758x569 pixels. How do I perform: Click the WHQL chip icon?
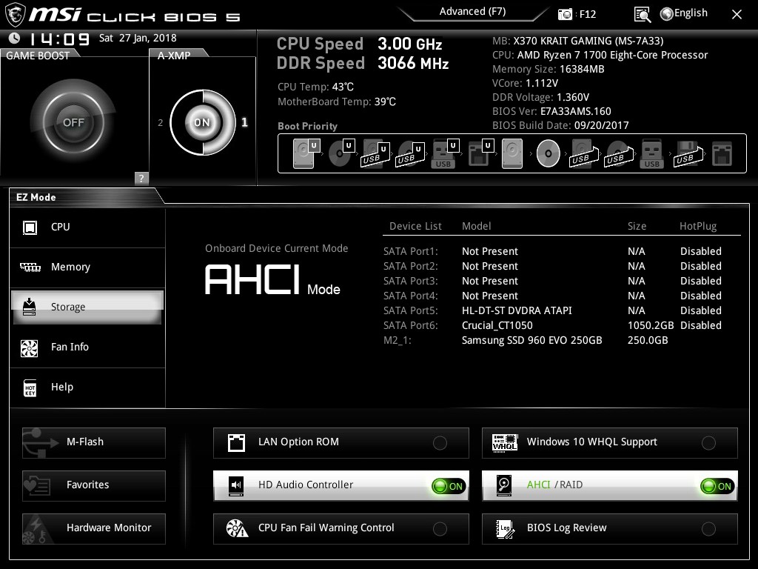504,442
